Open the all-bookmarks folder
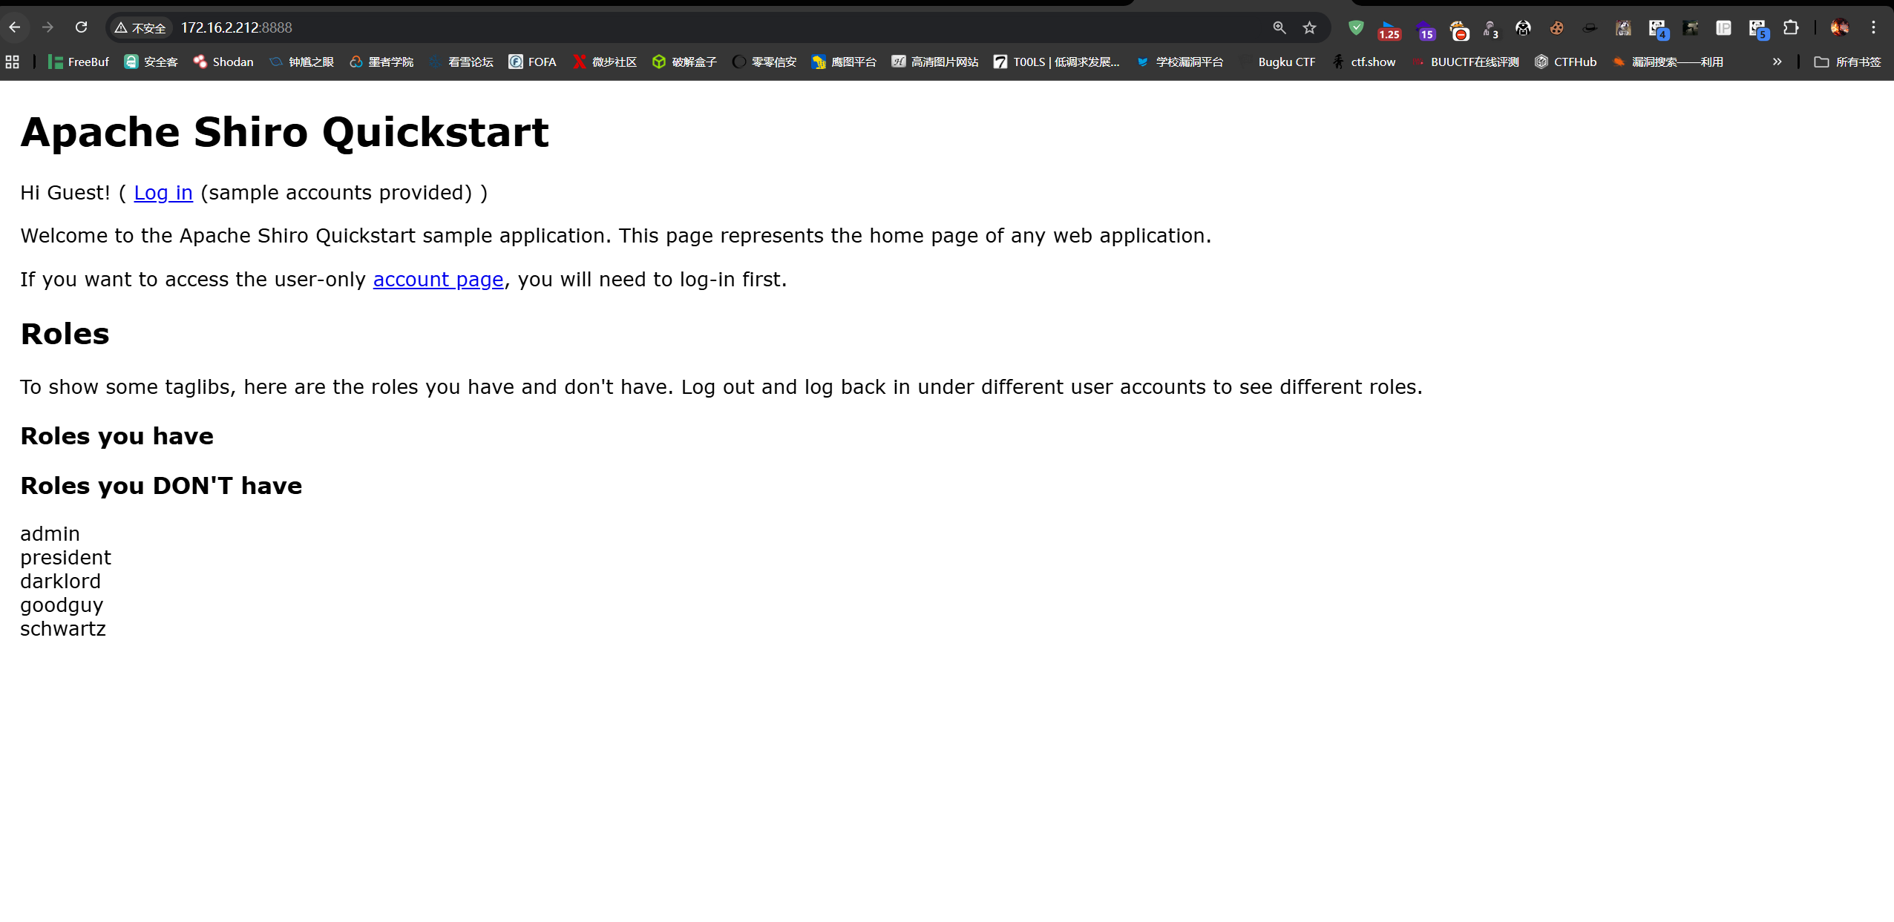The image size is (1894, 922). (x=1847, y=62)
